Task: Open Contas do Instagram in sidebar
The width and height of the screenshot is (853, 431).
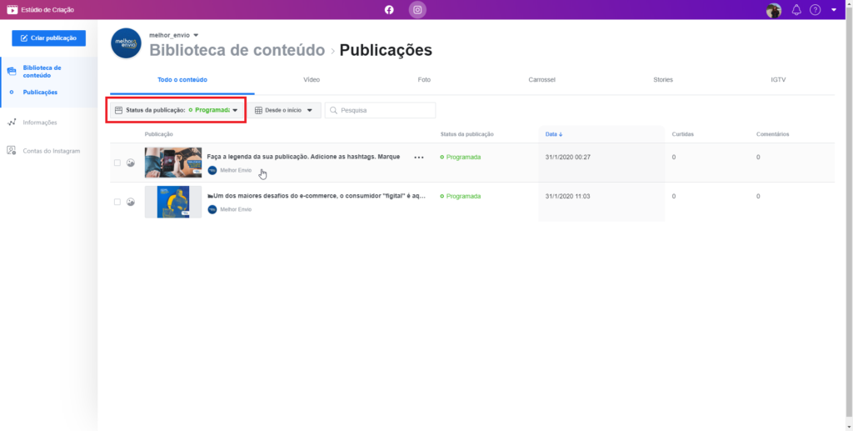Action: tap(51, 151)
